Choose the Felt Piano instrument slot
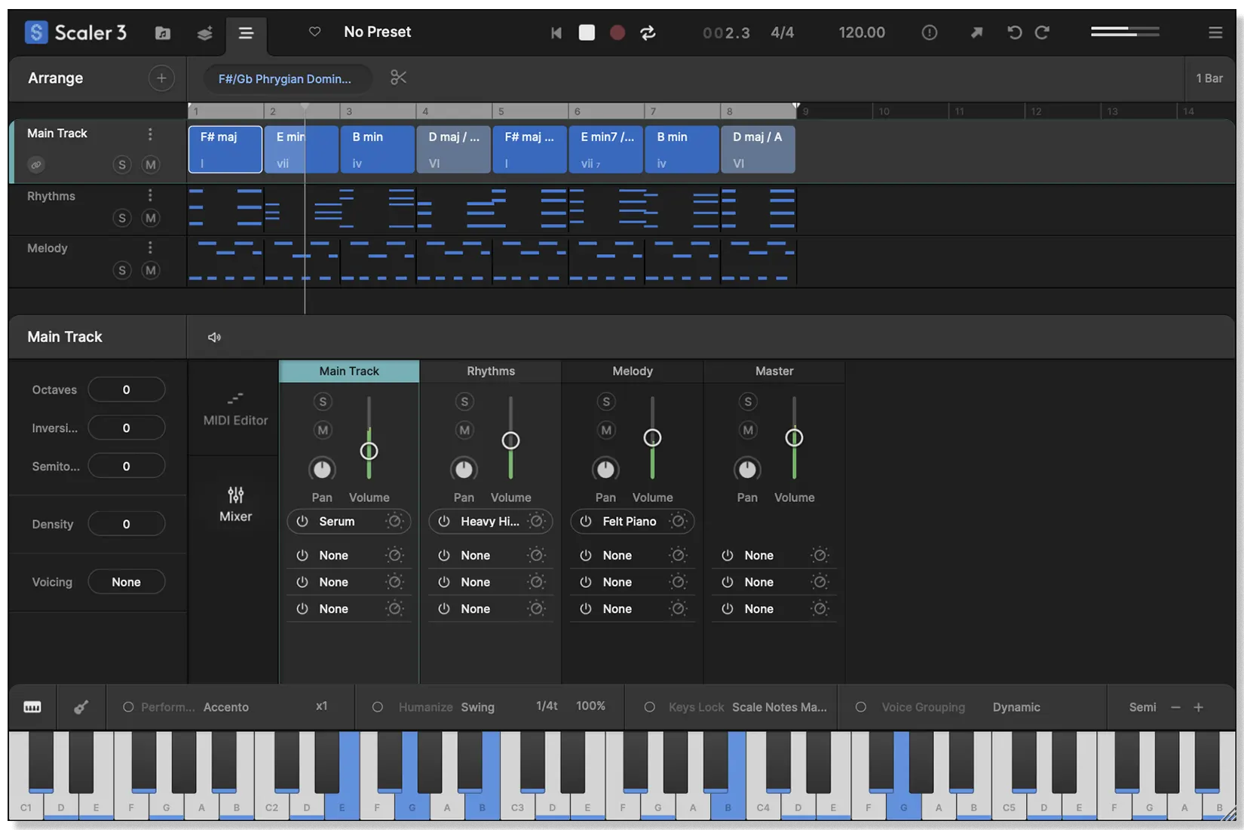This screenshot has width=1244, height=830. tap(632, 521)
